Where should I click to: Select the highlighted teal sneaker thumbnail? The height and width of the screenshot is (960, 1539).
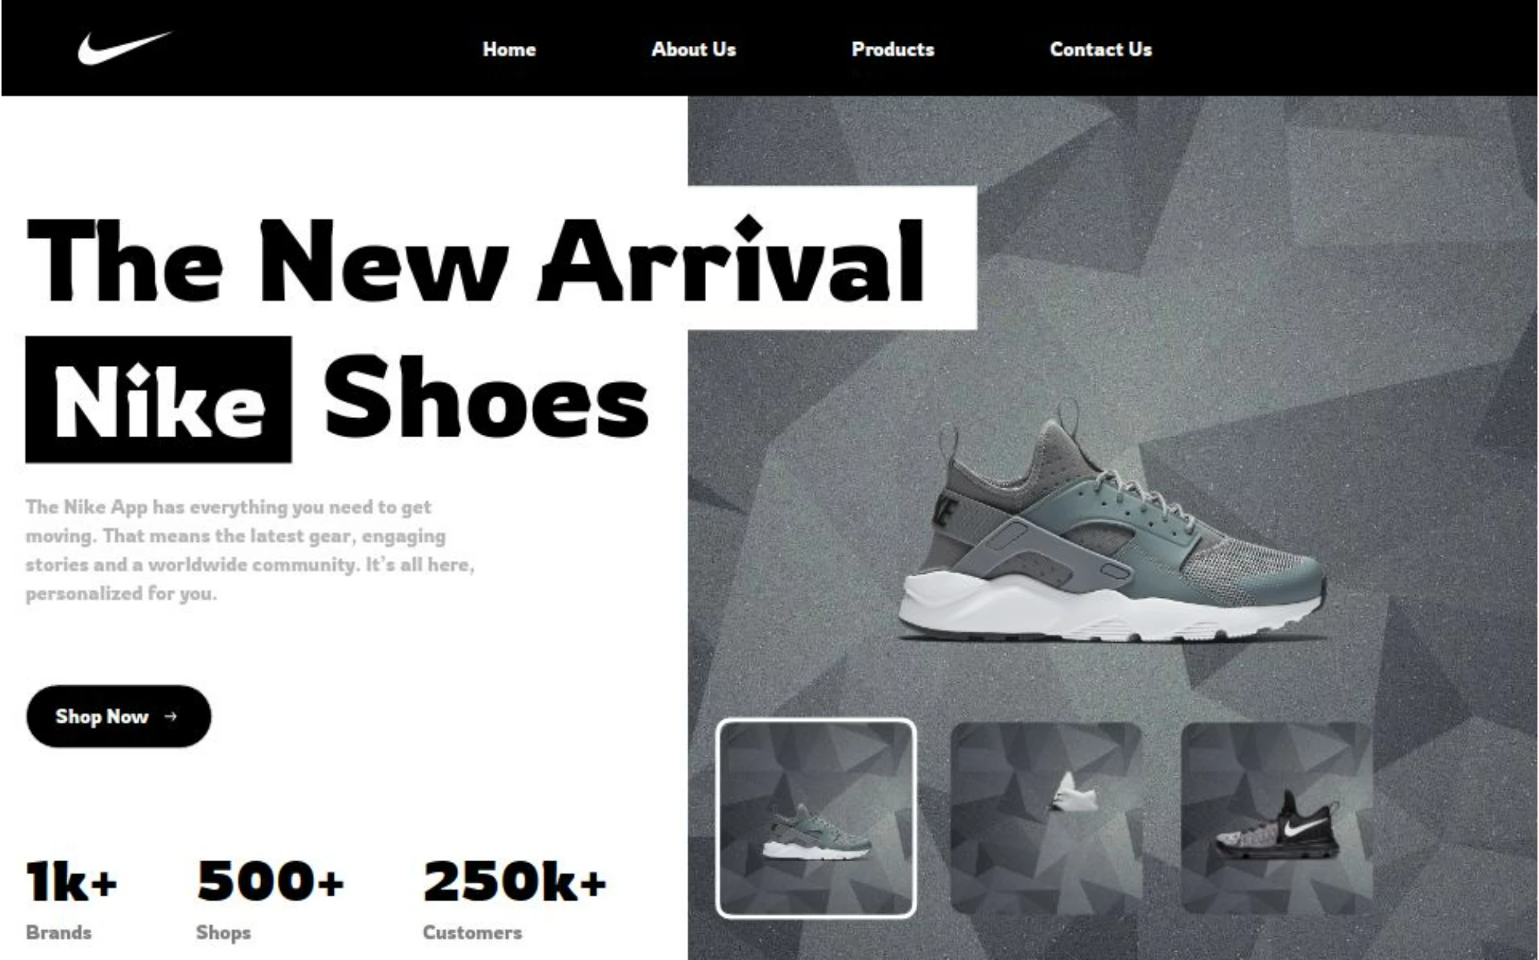(x=816, y=818)
